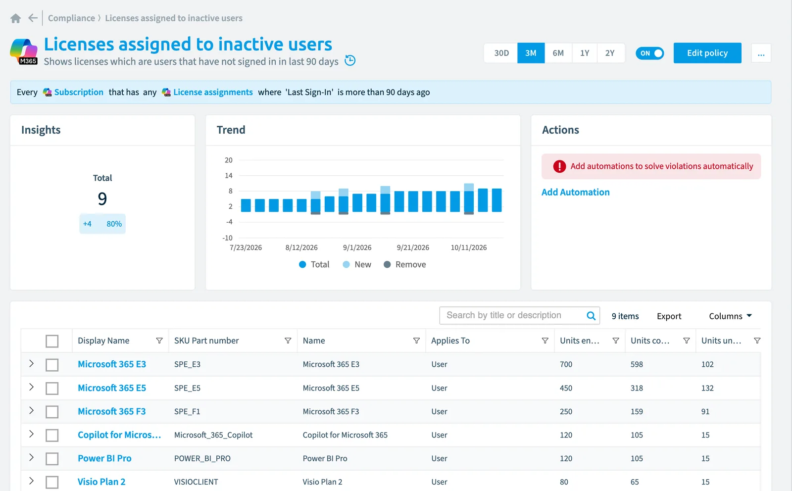The width and height of the screenshot is (792, 491).
Task: Filter the SKU Part number column
Action: coord(288,341)
